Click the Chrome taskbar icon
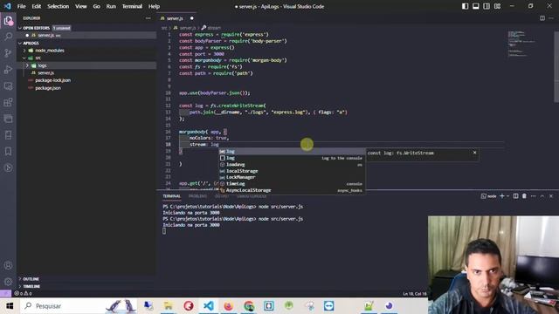This screenshot has height=314, width=559. pyautogui.click(x=249, y=306)
